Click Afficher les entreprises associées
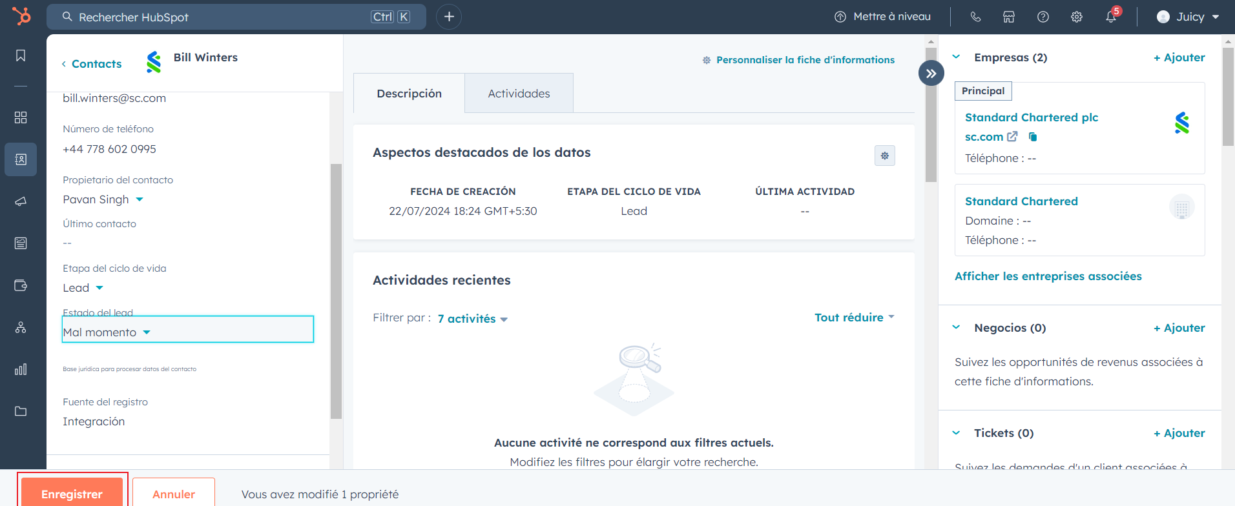This screenshot has height=506, width=1235. 1048,276
